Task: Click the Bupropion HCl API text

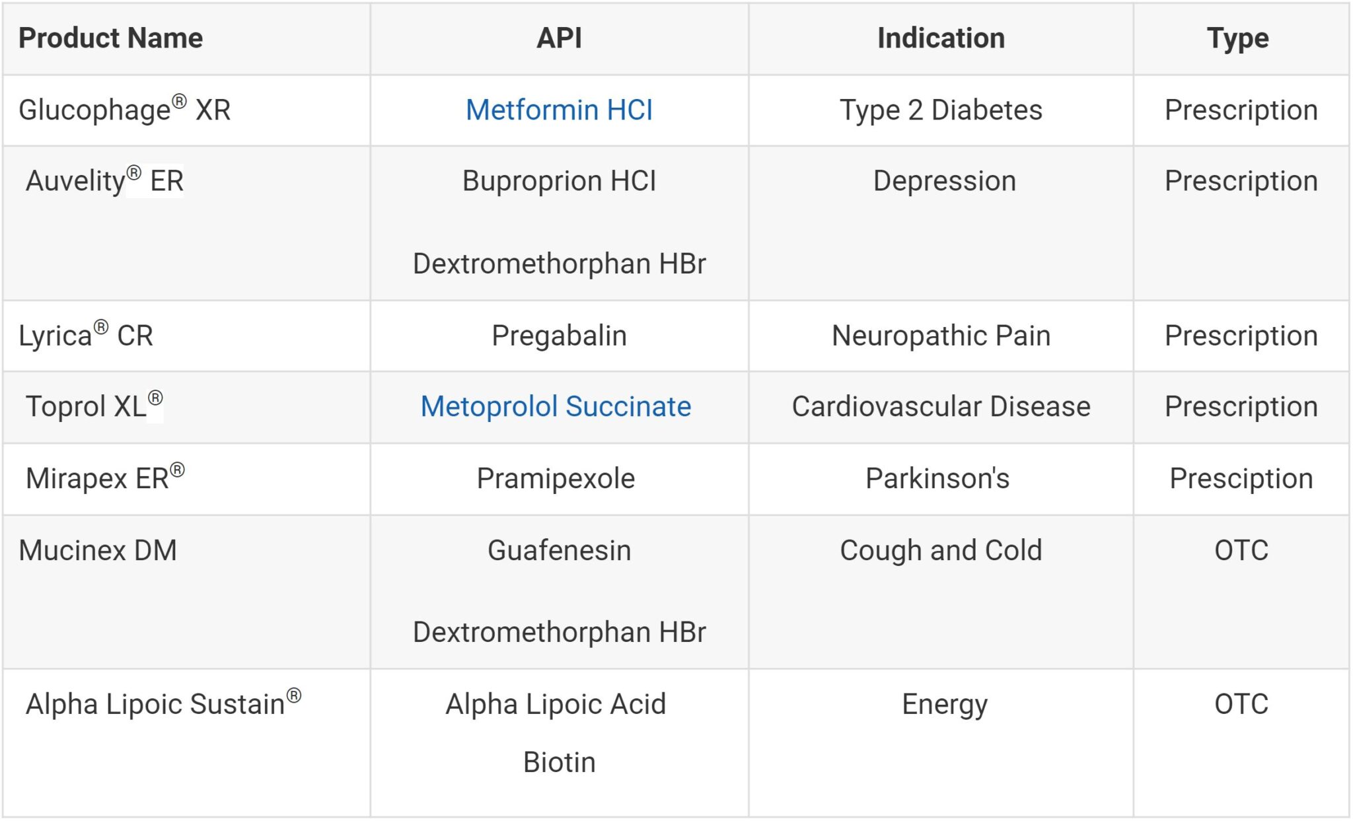Action: (559, 181)
